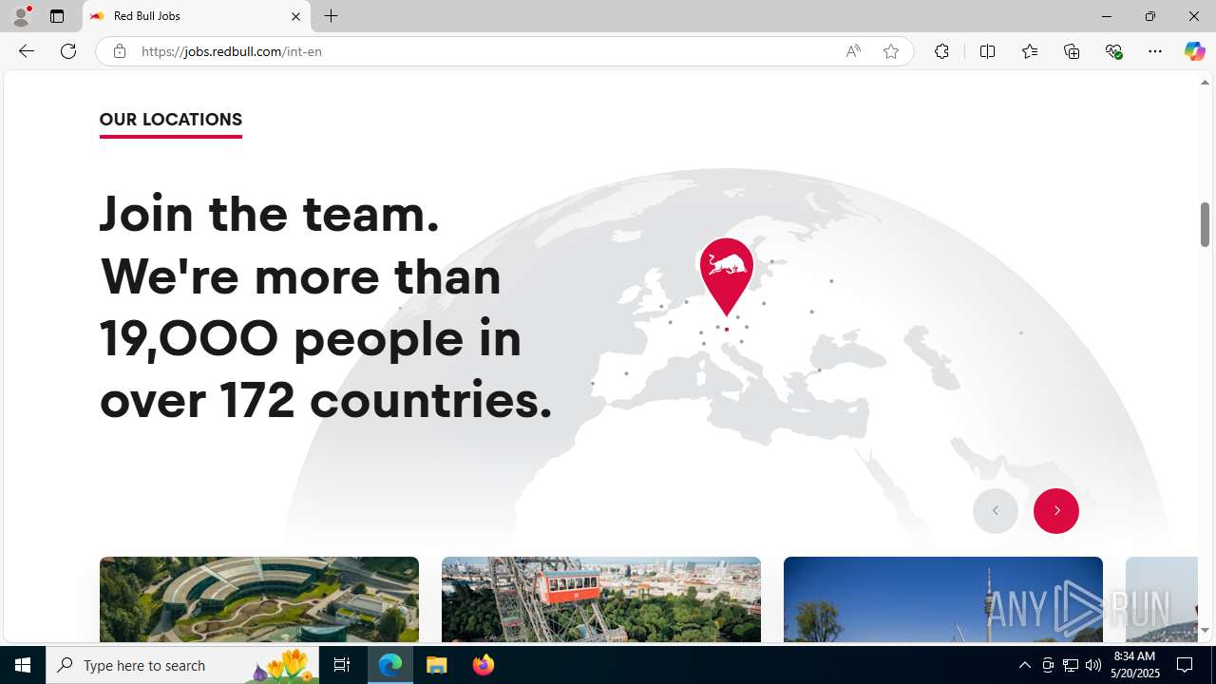Open the Collections icon
1216x684 pixels.
click(x=1072, y=51)
